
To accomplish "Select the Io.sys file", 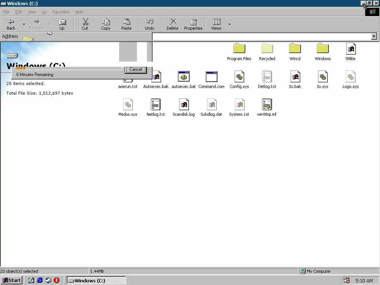I will coord(323,80).
